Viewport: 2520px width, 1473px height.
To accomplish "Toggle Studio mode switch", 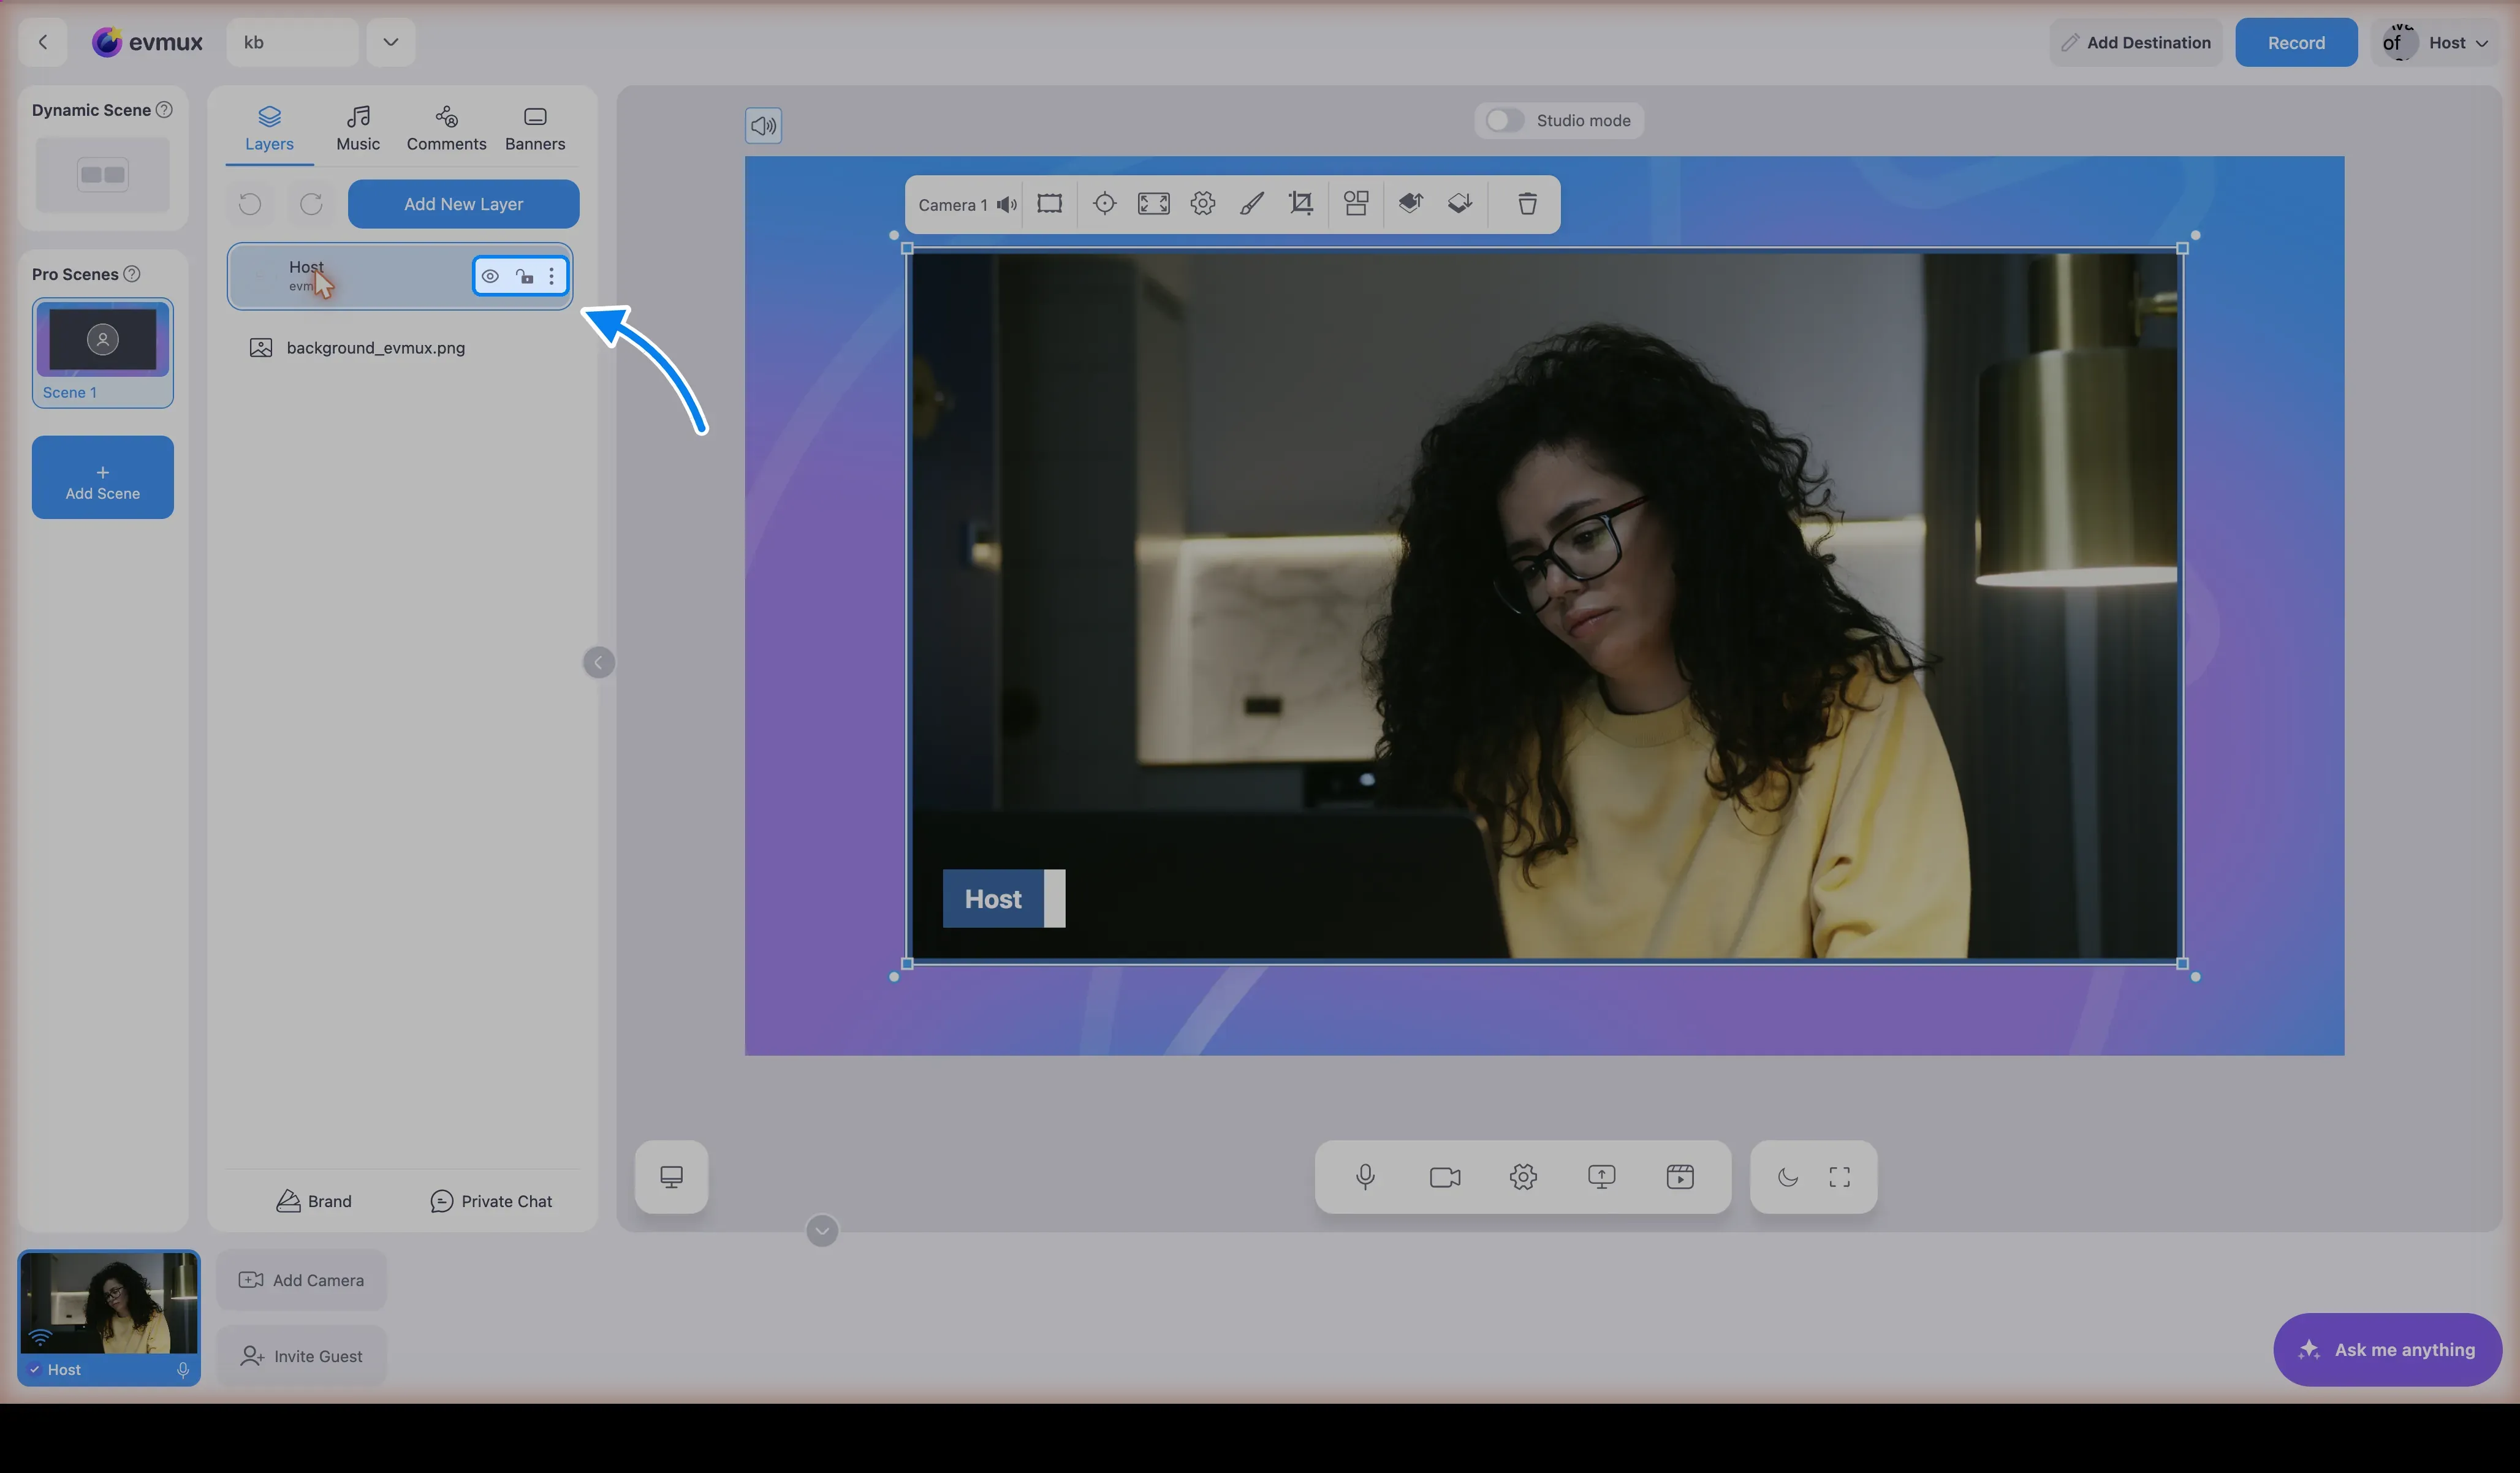I will click(x=1504, y=121).
